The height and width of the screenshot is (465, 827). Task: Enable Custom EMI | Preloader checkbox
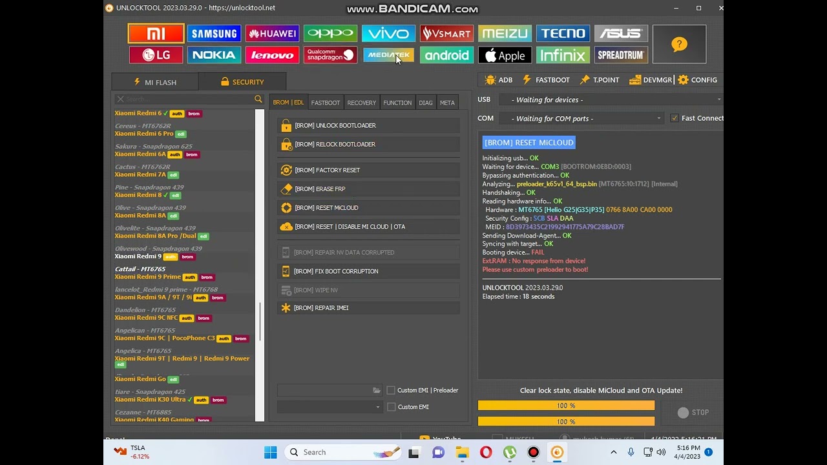pyautogui.click(x=391, y=390)
